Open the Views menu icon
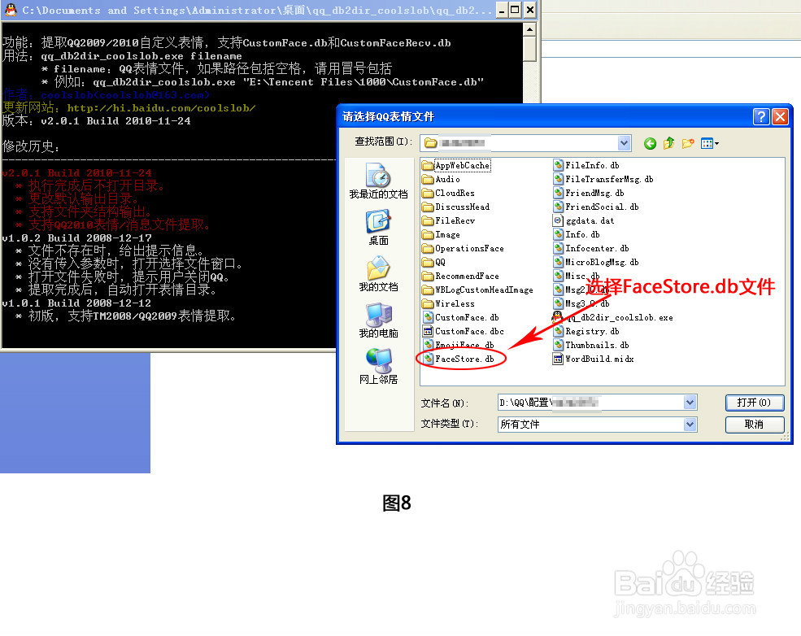This screenshot has height=636, width=801. click(710, 143)
